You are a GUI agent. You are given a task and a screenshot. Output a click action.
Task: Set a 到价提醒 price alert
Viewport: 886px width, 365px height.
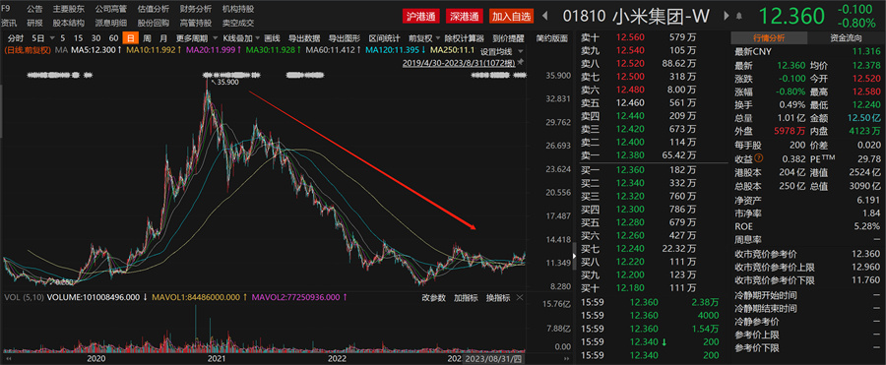click(508, 38)
